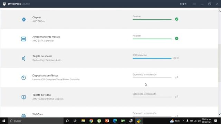
Task: Select the AMD SATA Controller text
Action: point(43,41)
